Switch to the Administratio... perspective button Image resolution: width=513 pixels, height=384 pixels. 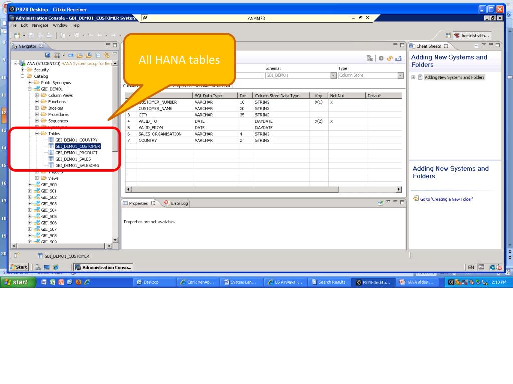point(472,36)
